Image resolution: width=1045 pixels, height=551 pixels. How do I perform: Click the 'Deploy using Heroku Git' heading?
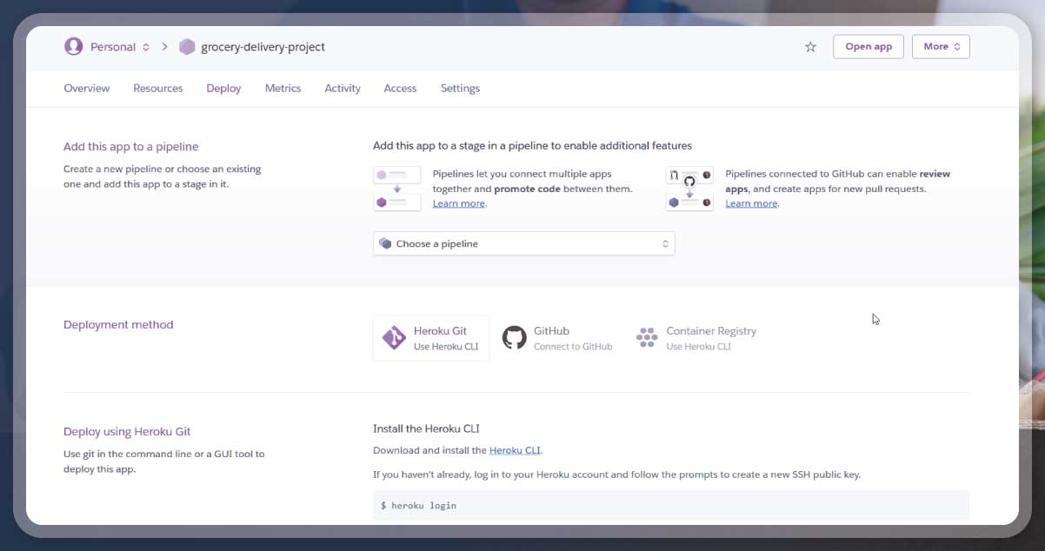click(127, 431)
